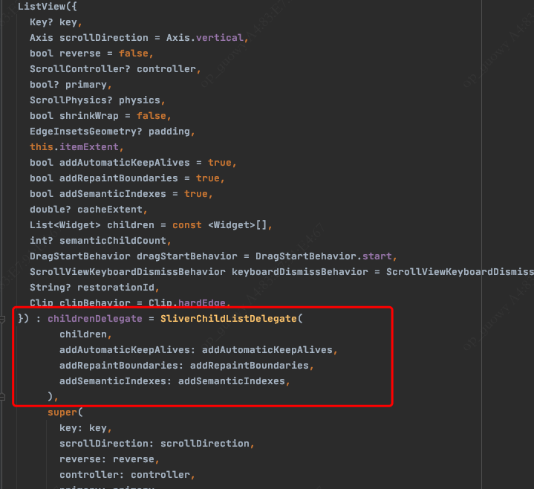Click 'keyboardDismissBehavior' parameter name

coord(300,272)
